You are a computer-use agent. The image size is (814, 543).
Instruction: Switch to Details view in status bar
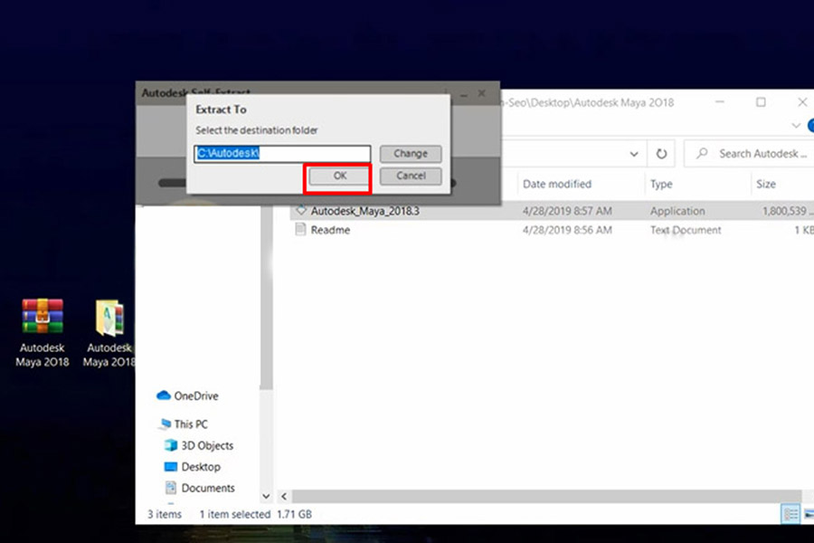(x=790, y=514)
